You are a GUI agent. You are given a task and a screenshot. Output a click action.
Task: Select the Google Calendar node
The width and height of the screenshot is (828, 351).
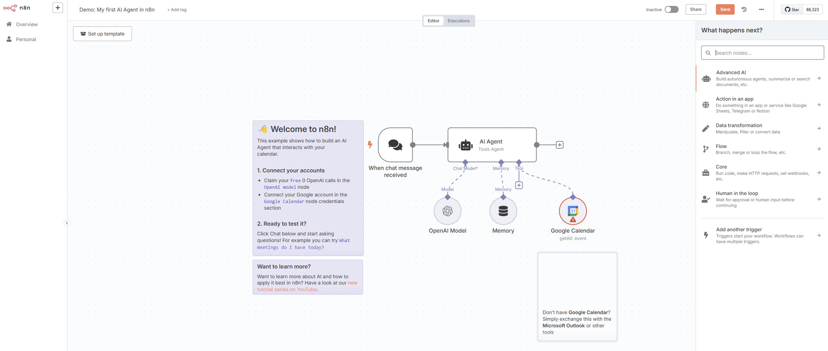(x=573, y=211)
